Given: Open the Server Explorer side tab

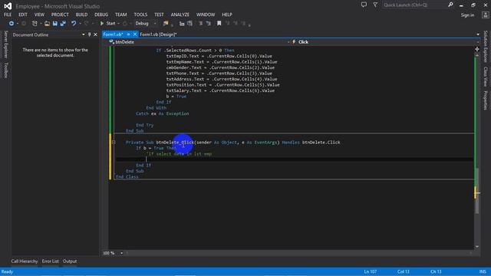Looking at the screenshot, I should pos(5,44).
